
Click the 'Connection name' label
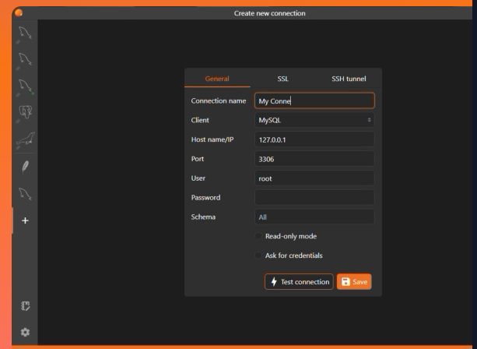[219, 100]
